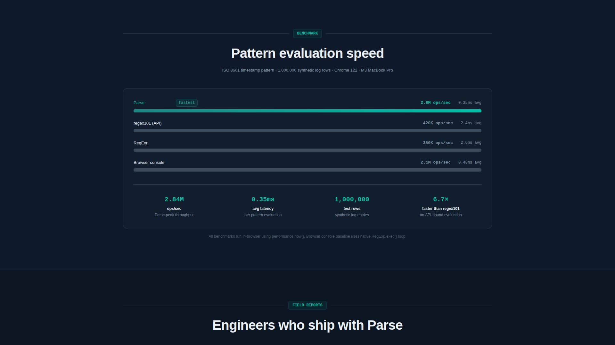Click the '0.35ms' avg latency stat
Image resolution: width=615 pixels, height=345 pixels.
(x=263, y=199)
